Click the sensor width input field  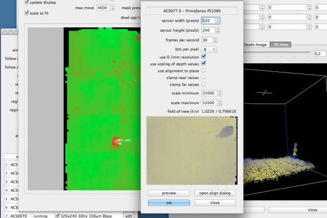pyautogui.click(x=208, y=21)
